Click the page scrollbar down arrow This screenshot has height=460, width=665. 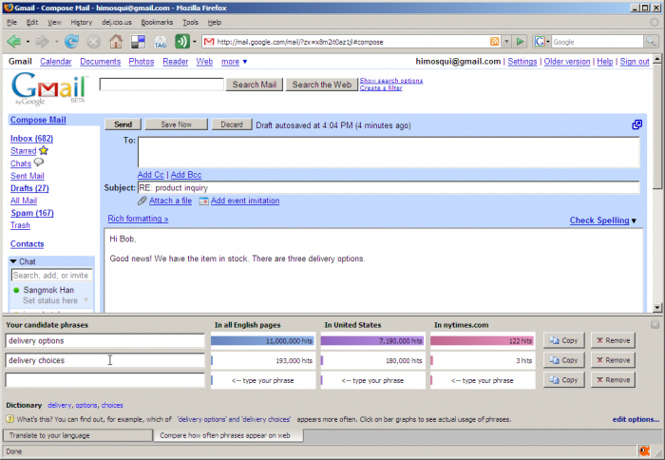pos(657,308)
